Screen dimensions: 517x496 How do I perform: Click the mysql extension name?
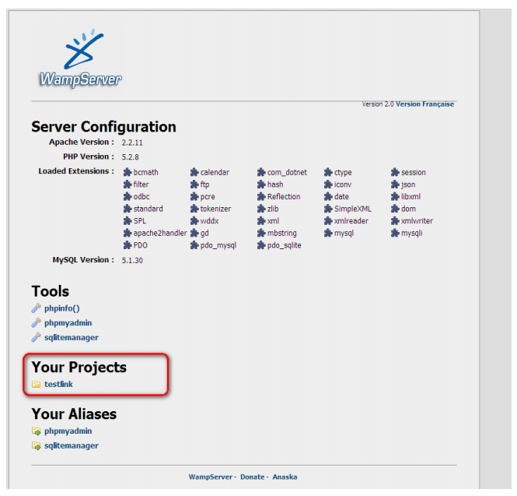click(344, 233)
